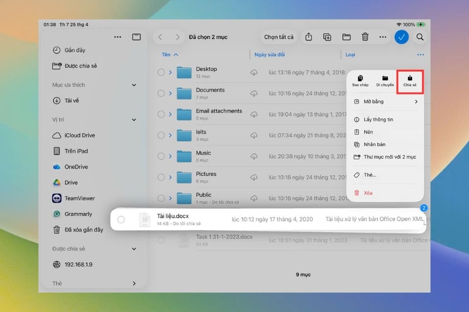Open the 192.168.1.9 shared server

pyautogui.click(x=72, y=265)
